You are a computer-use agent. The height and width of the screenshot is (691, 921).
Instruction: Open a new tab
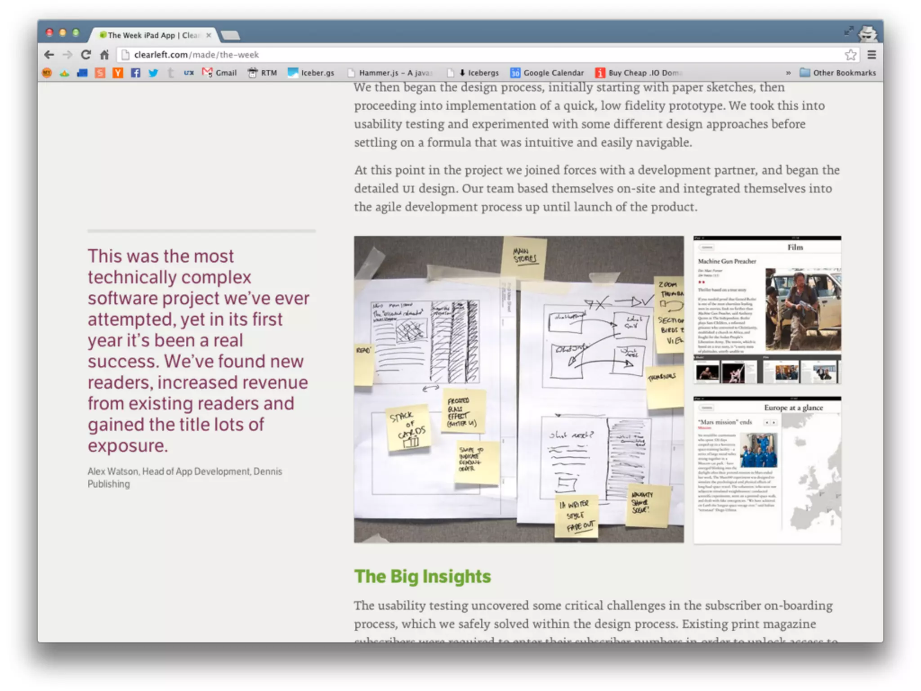coord(231,35)
